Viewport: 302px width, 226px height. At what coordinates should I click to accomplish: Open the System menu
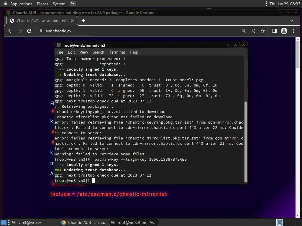click(59, 4)
